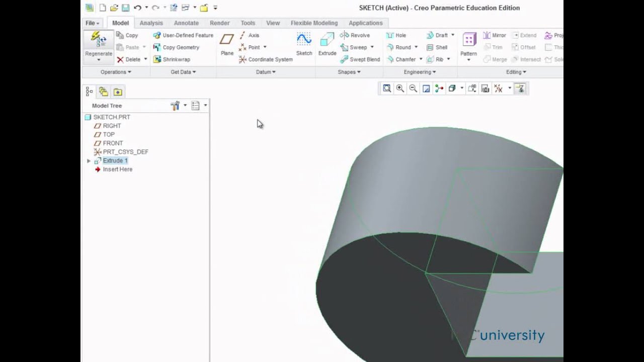Toggle the last graphics toolbar icon
Image resolution: width=644 pixels, height=362 pixels.
click(520, 88)
